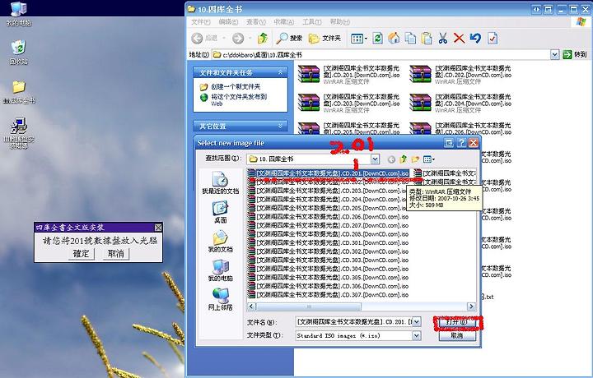Click Explorer Forward arrow toolbar button
The height and width of the screenshot is (378, 593).
click(238, 38)
